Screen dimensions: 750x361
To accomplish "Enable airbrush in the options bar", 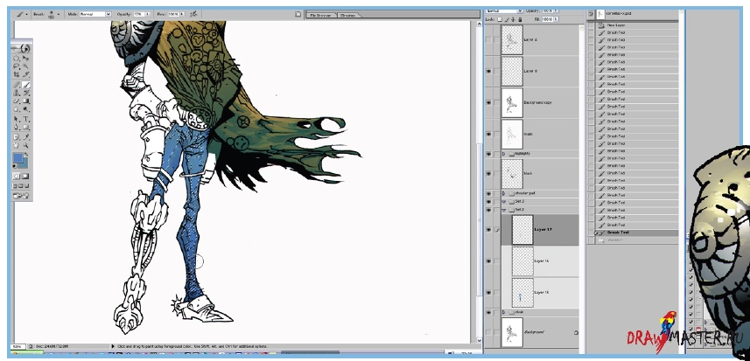I will (193, 14).
